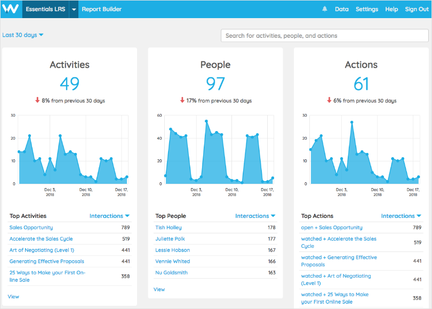
Task: Click the Top Actions heading
Action: 317,216
